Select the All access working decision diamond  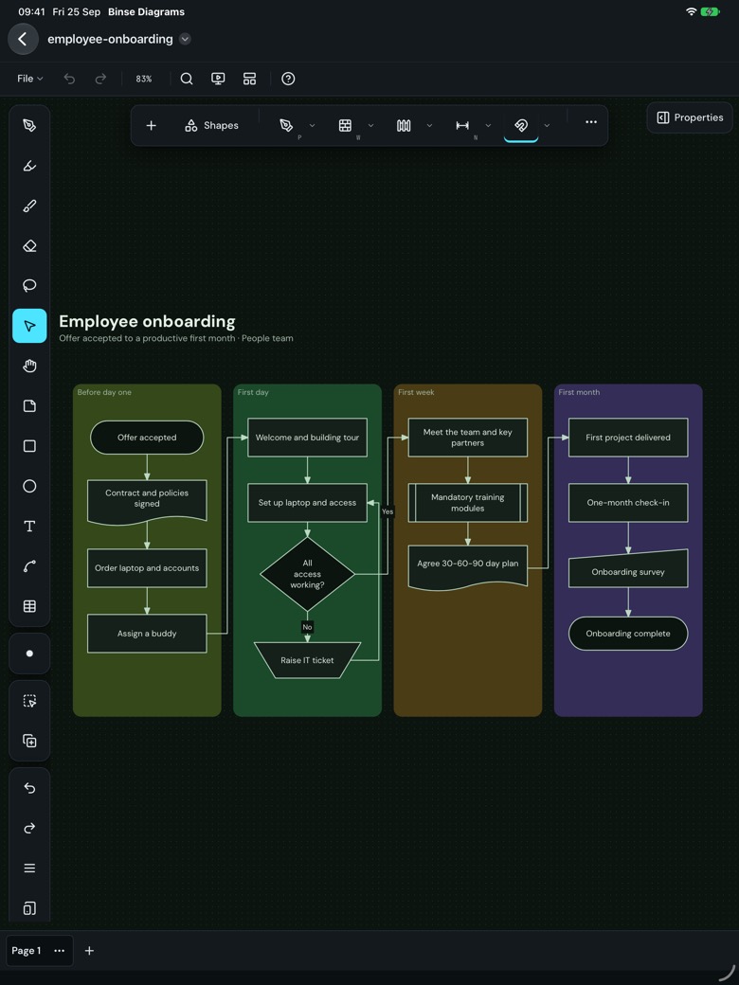307,574
